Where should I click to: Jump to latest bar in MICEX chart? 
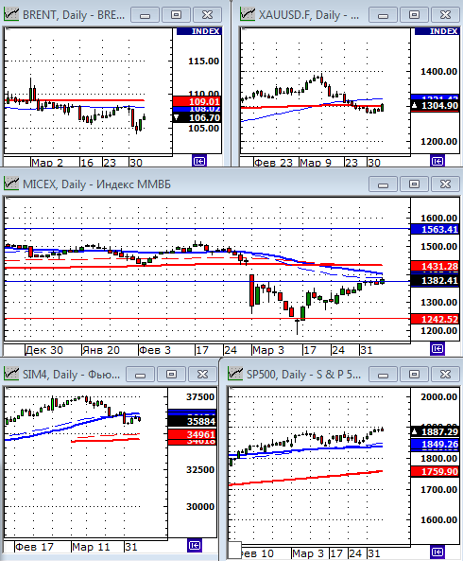click(x=437, y=348)
